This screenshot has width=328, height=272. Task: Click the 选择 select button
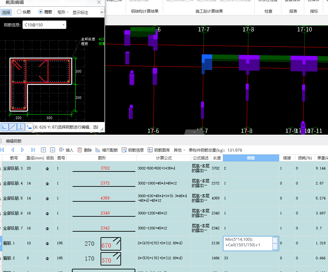coord(6,12)
